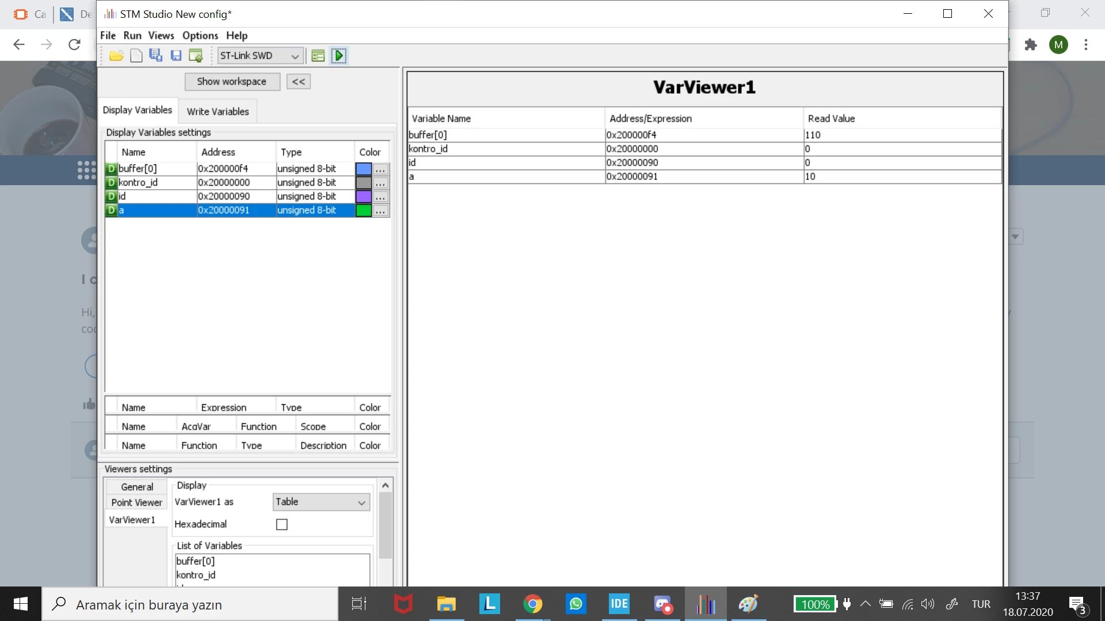
Task: Open the Views menu
Action: click(161, 36)
